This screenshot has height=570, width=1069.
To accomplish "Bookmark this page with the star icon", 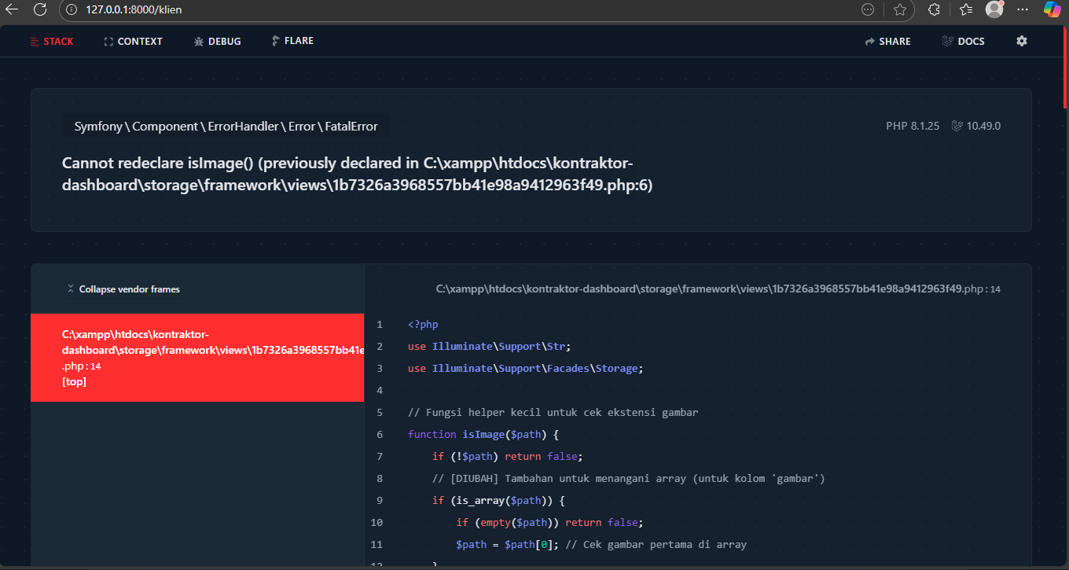I will pos(900,10).
